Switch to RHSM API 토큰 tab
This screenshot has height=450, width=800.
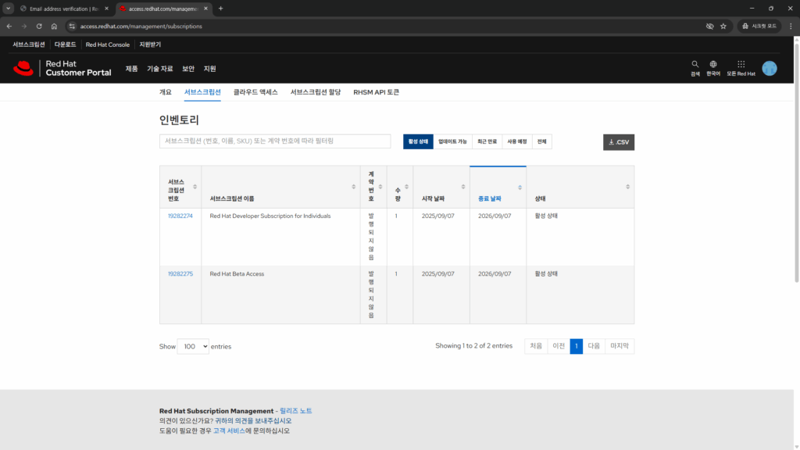pos(376,92)
